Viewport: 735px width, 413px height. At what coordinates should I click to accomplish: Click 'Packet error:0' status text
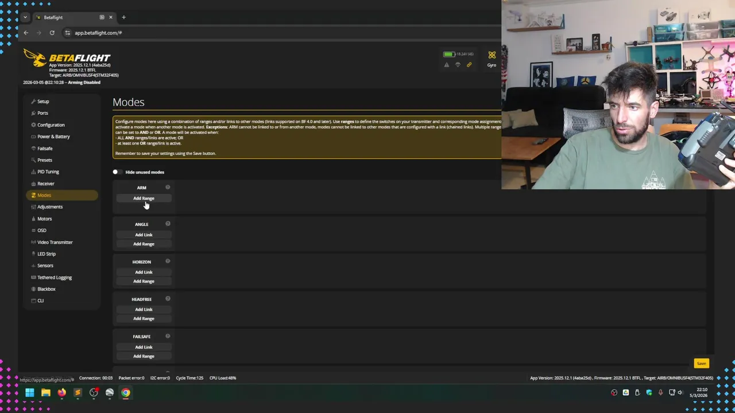click(131, 378)
